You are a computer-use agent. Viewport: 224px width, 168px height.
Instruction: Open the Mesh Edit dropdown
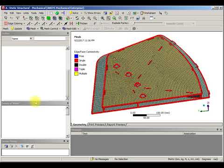tap(70, 28)
